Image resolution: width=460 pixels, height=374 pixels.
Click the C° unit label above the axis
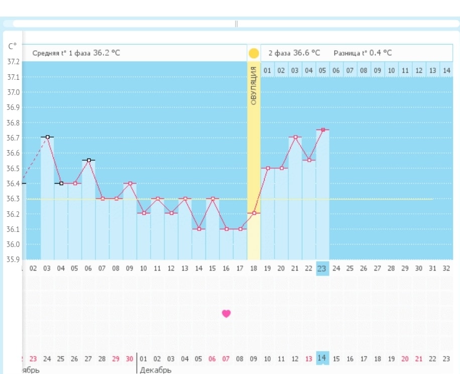pyautogui.click(x=13, y=46)
